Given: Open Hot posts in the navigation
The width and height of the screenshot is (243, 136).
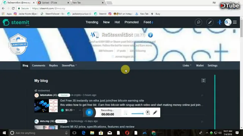Looking at the screenshot, I should point(117,22).
